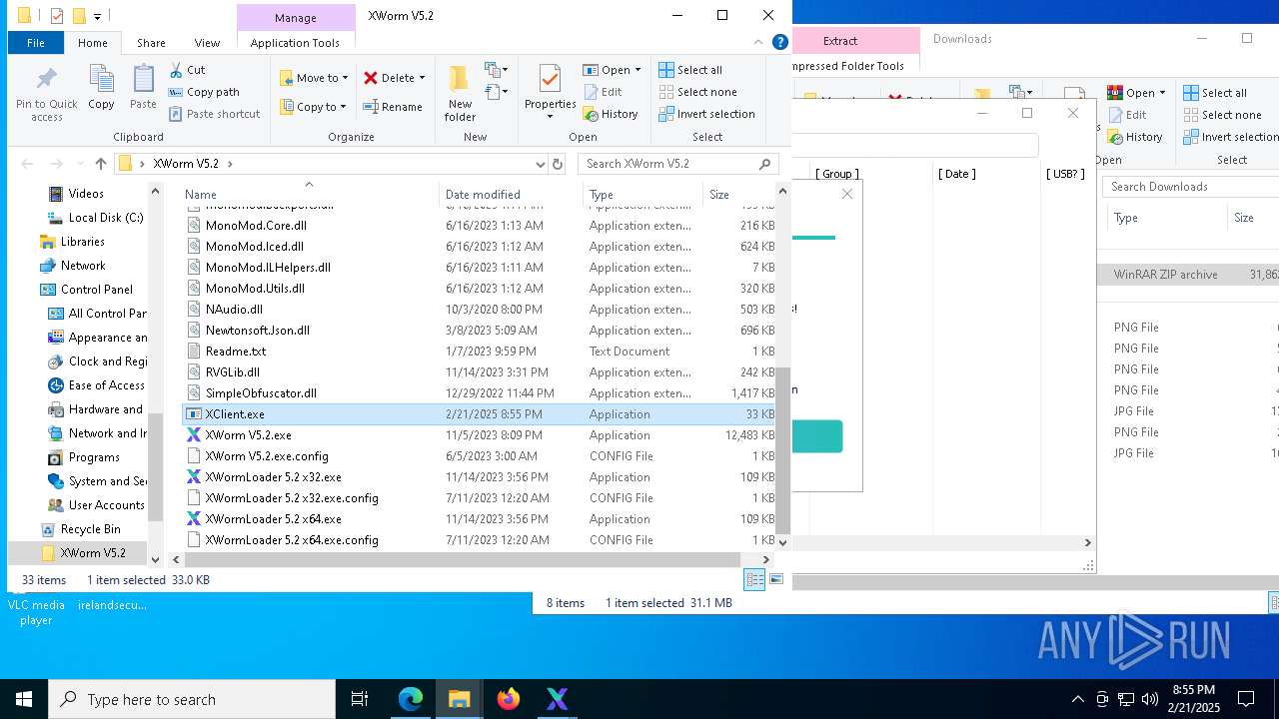Switch to the Share ribbon tab
Viewport: 1279px width, 719px height.
pos(151,43)
